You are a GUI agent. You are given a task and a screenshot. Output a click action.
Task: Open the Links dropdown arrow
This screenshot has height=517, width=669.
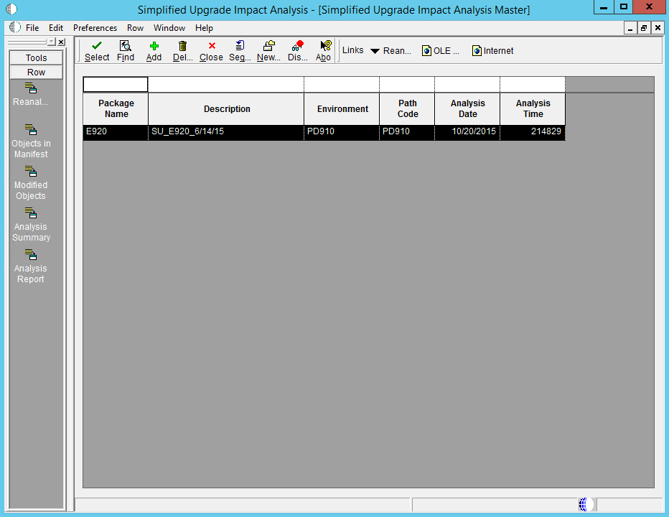pyautogui.click(x=375, y=51)
